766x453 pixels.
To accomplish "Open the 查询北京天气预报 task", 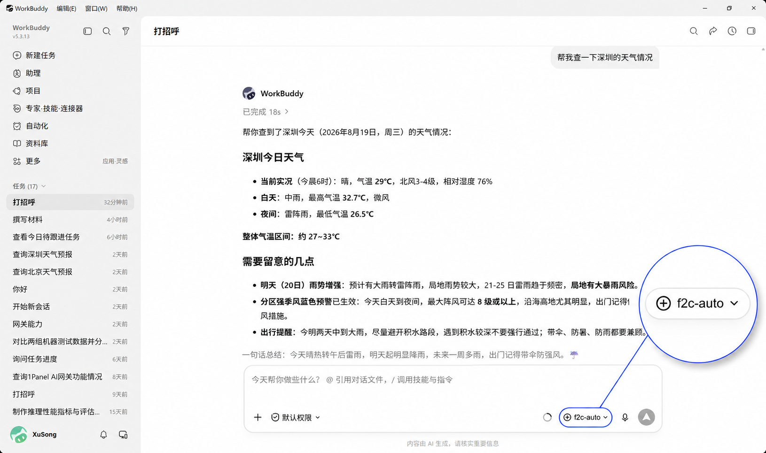I will 70,272.
